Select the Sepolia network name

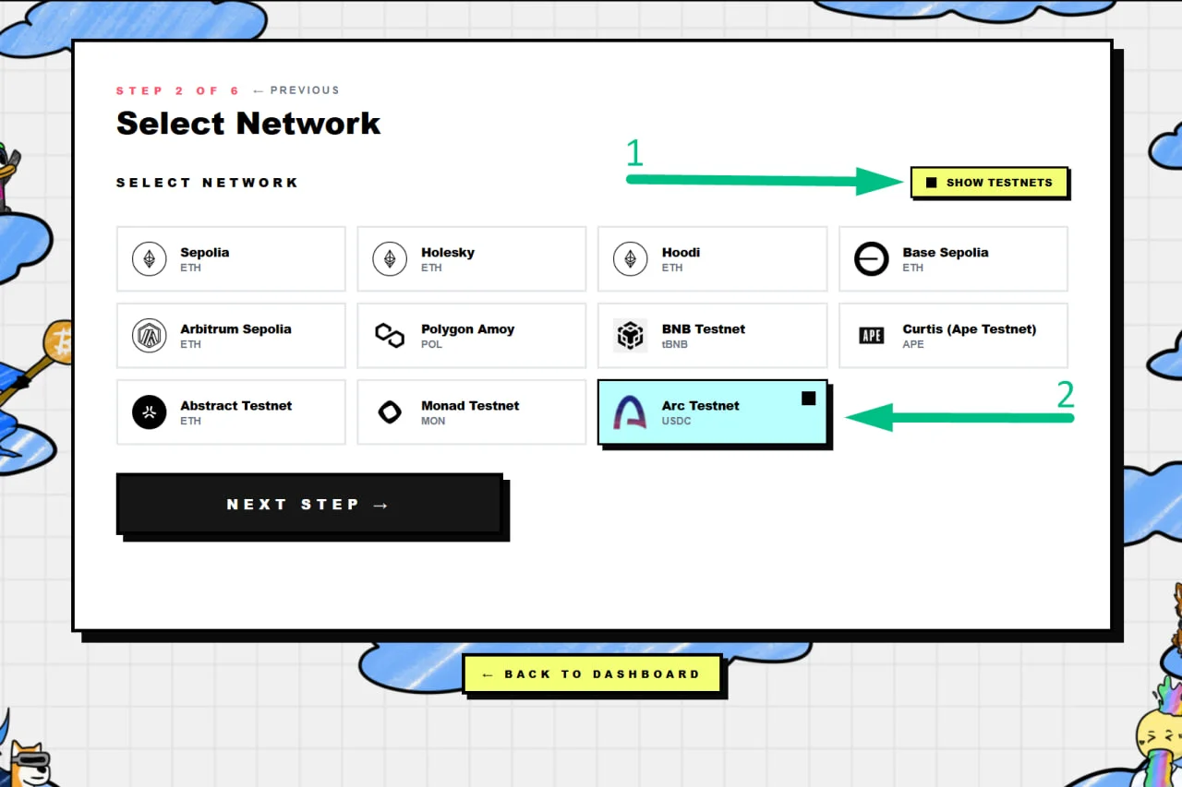tap(205, 252)
